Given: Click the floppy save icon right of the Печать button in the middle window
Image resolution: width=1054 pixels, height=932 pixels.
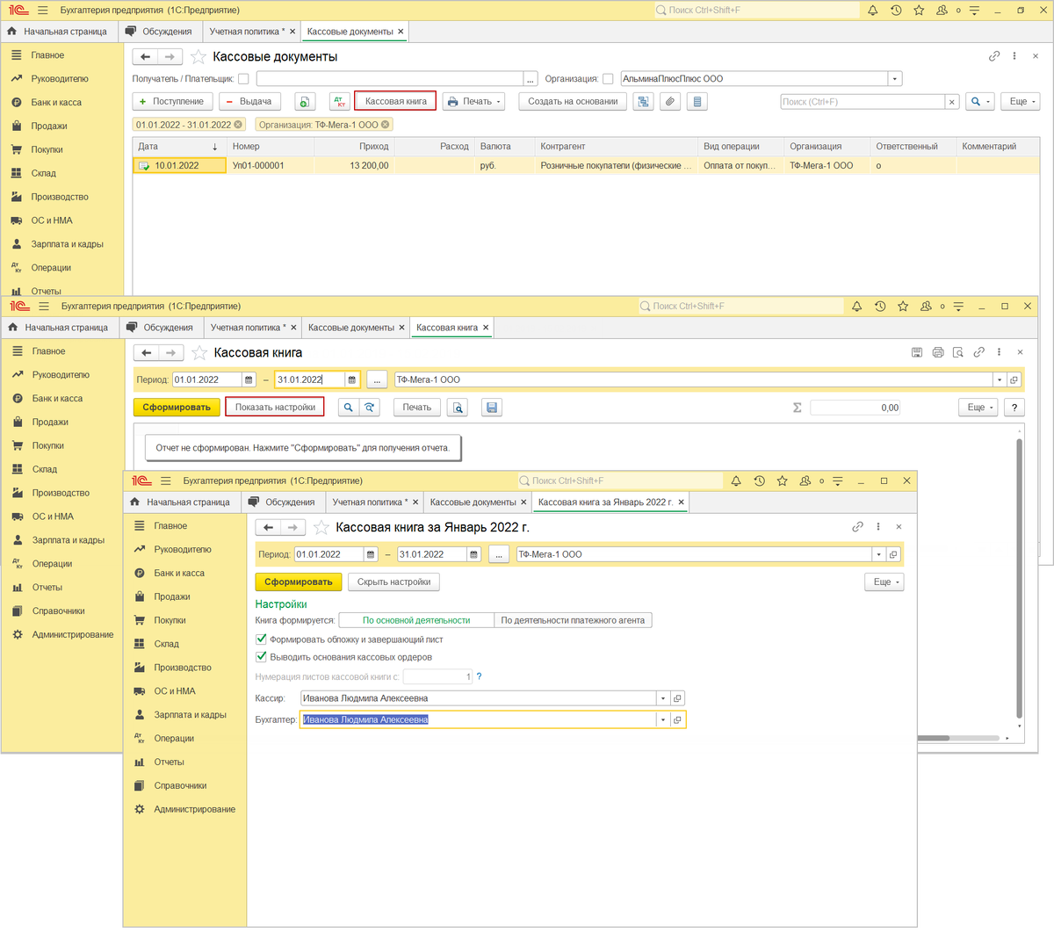Looking at the screenshot, I should click(x=492, y=408).
